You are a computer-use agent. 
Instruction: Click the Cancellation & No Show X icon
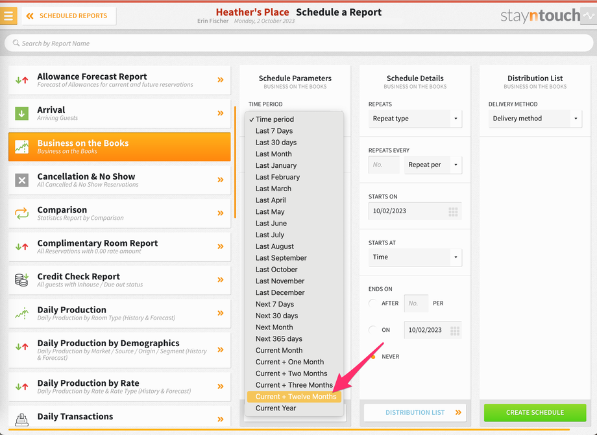[21, 180]
